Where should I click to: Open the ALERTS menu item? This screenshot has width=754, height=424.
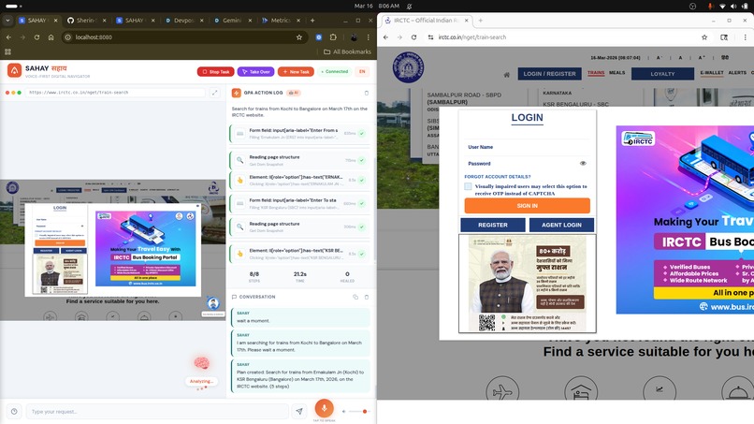(737, 73)
